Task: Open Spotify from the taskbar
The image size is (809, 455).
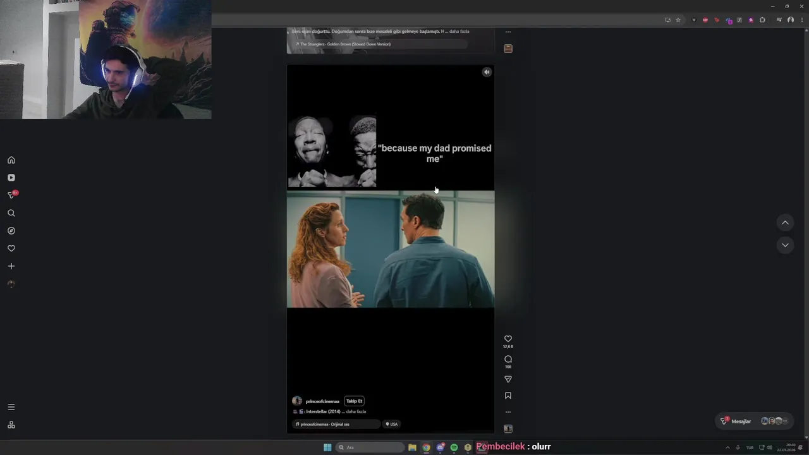Action: (454, 447)
